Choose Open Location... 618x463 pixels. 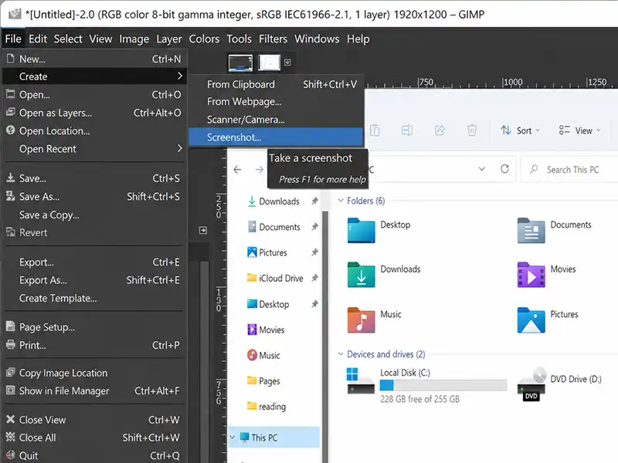[x=93, y=130]
